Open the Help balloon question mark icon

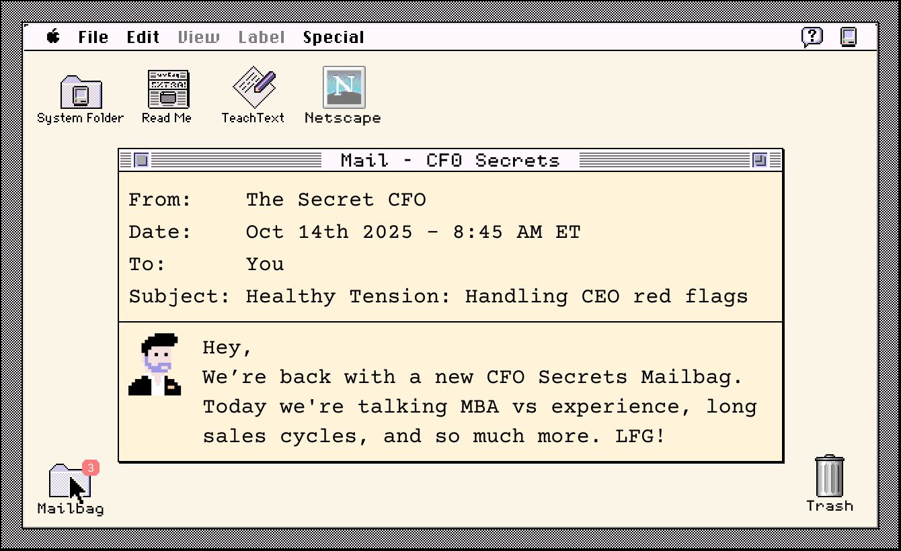click(812, 36)
